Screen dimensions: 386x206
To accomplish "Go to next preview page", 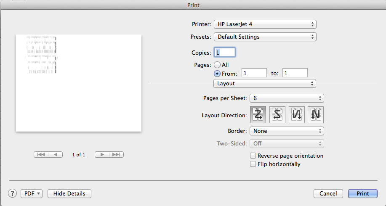I will [x=102, y=155].
